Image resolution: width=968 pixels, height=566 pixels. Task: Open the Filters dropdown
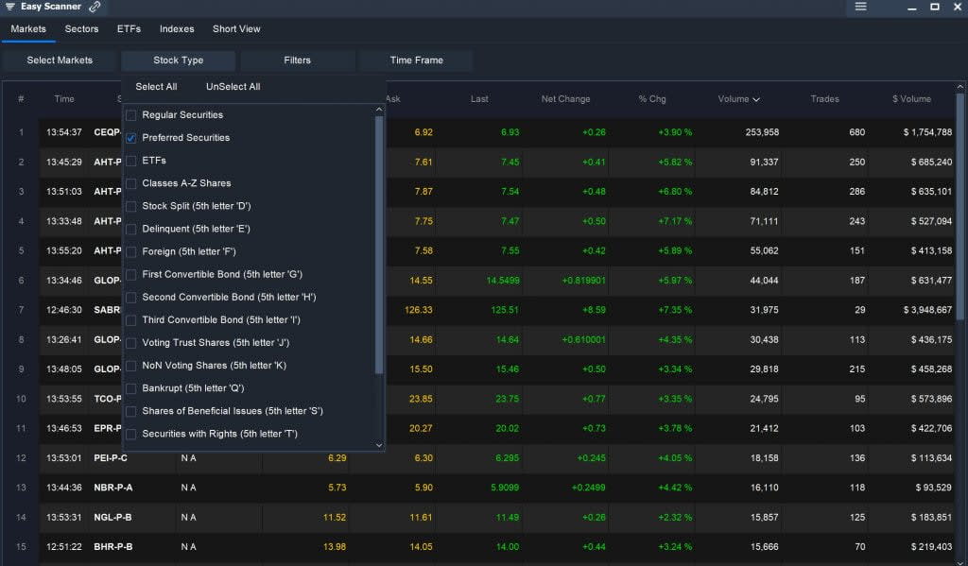point(297,60)
